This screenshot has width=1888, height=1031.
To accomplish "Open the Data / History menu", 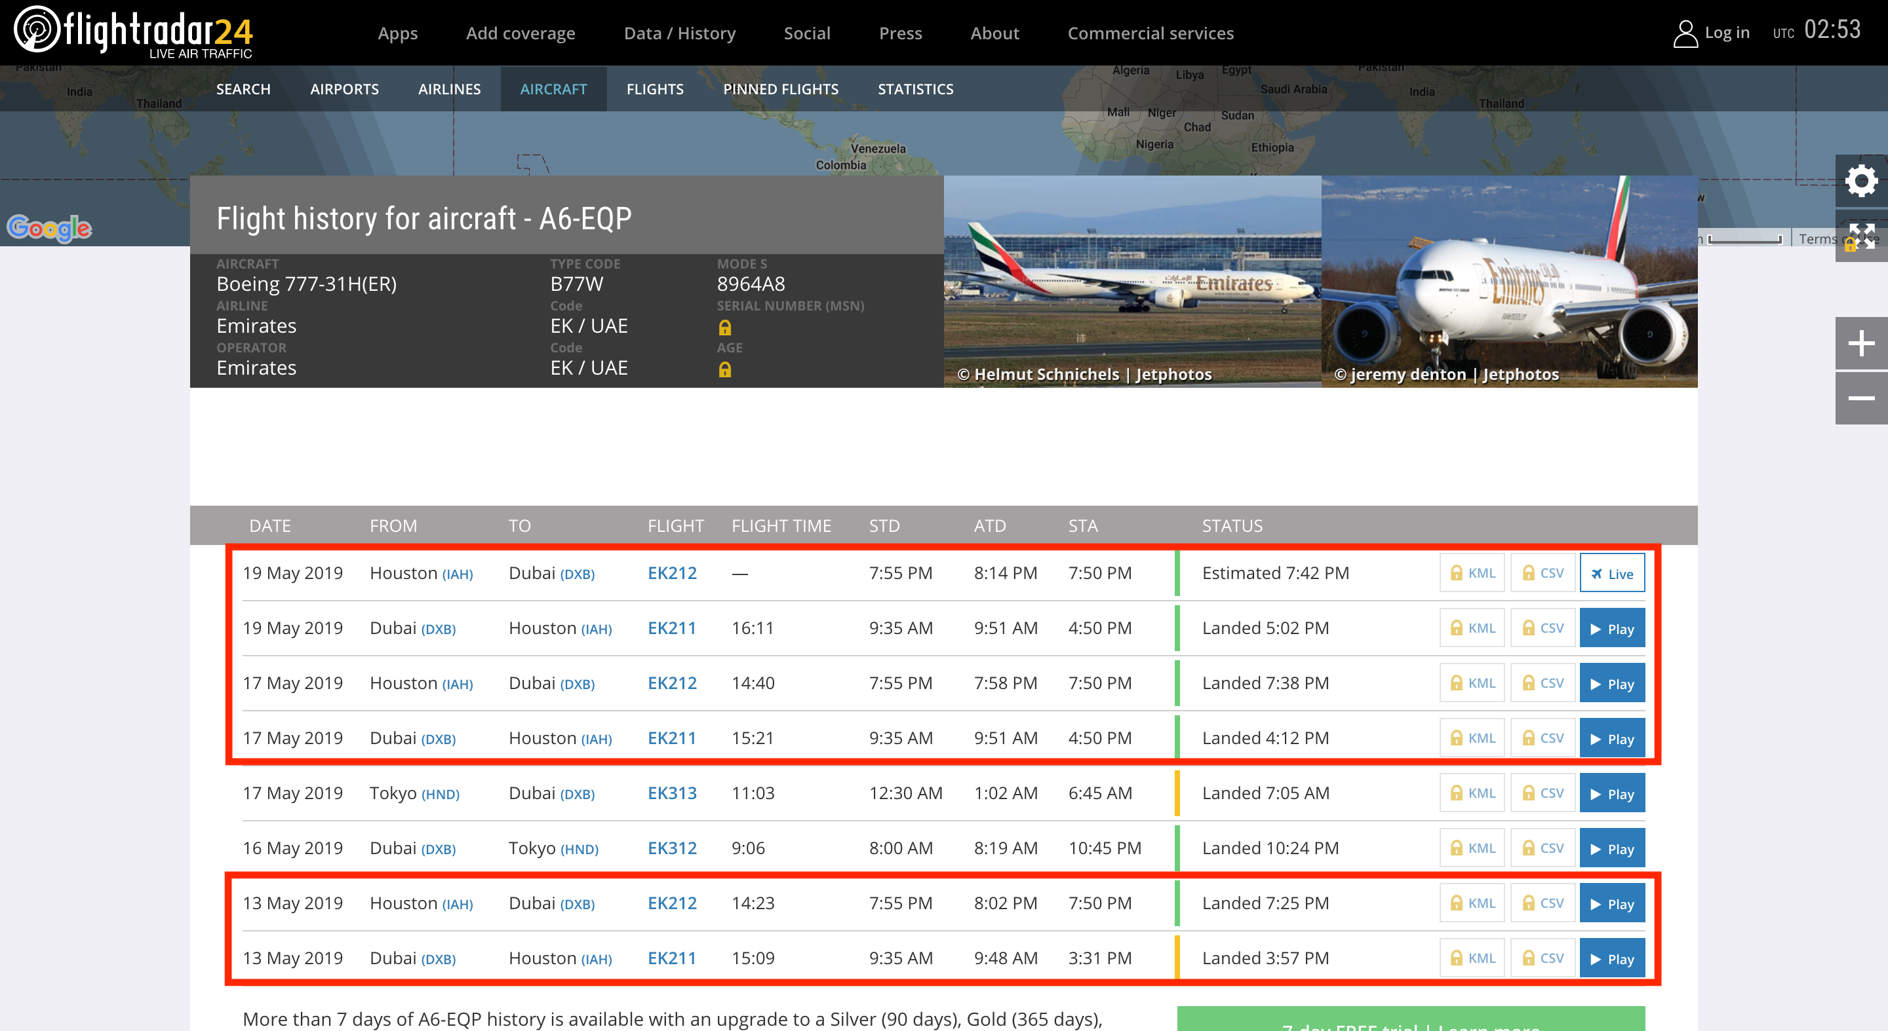I will coord(678,33).
